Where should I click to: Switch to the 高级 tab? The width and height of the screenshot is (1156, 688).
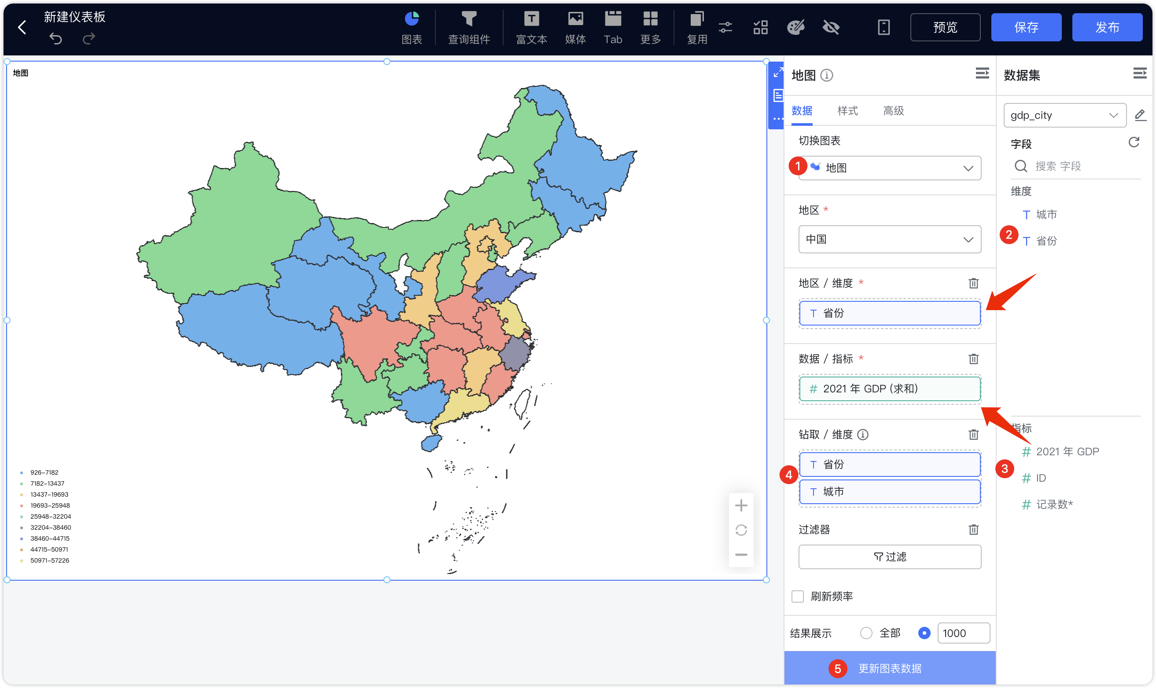[x=893, y=111]
